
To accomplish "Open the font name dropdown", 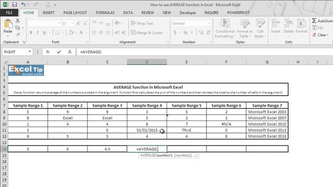I will 59,23.
